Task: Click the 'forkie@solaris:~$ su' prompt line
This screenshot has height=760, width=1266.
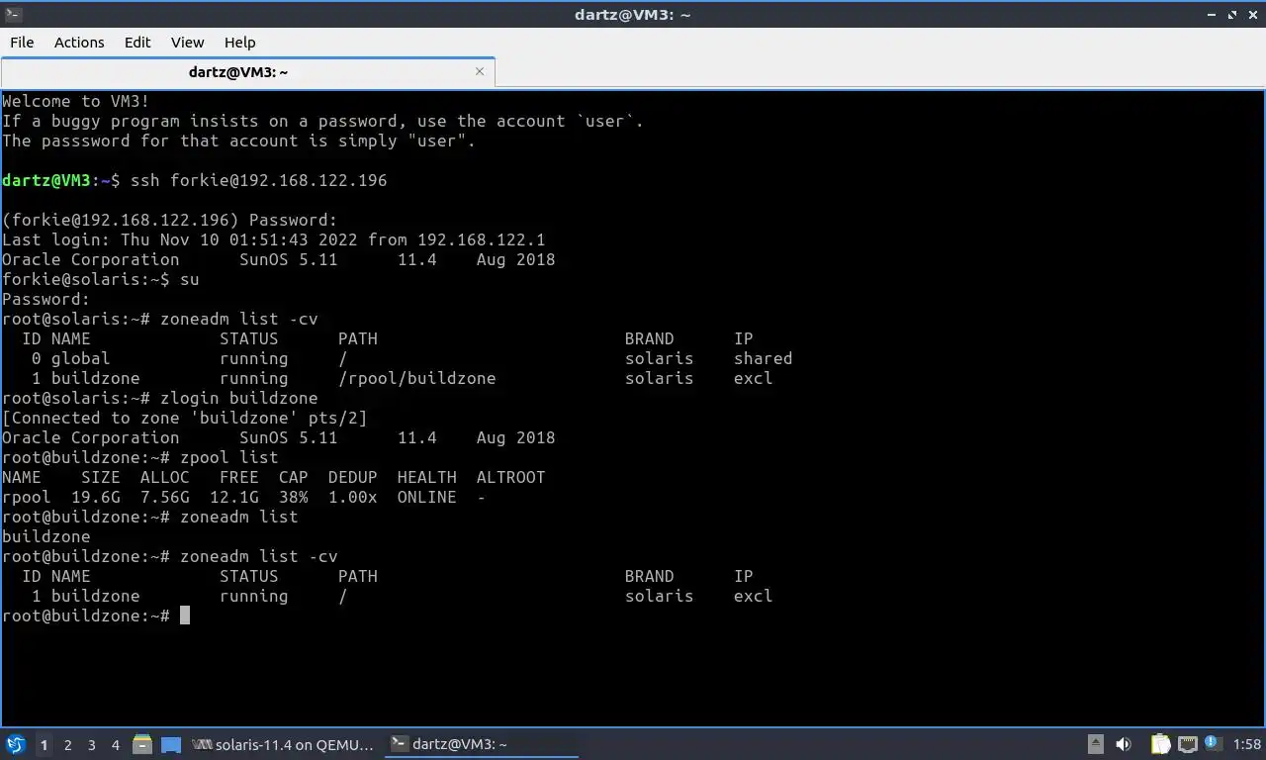Action: click(101, 279)
